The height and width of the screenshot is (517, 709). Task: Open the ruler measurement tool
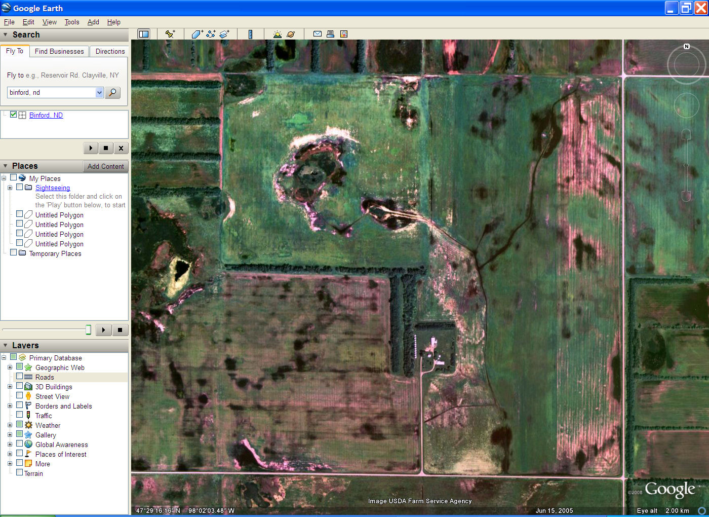coord(250,34)
